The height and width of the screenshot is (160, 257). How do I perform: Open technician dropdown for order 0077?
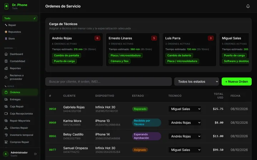tap(185, 150)
